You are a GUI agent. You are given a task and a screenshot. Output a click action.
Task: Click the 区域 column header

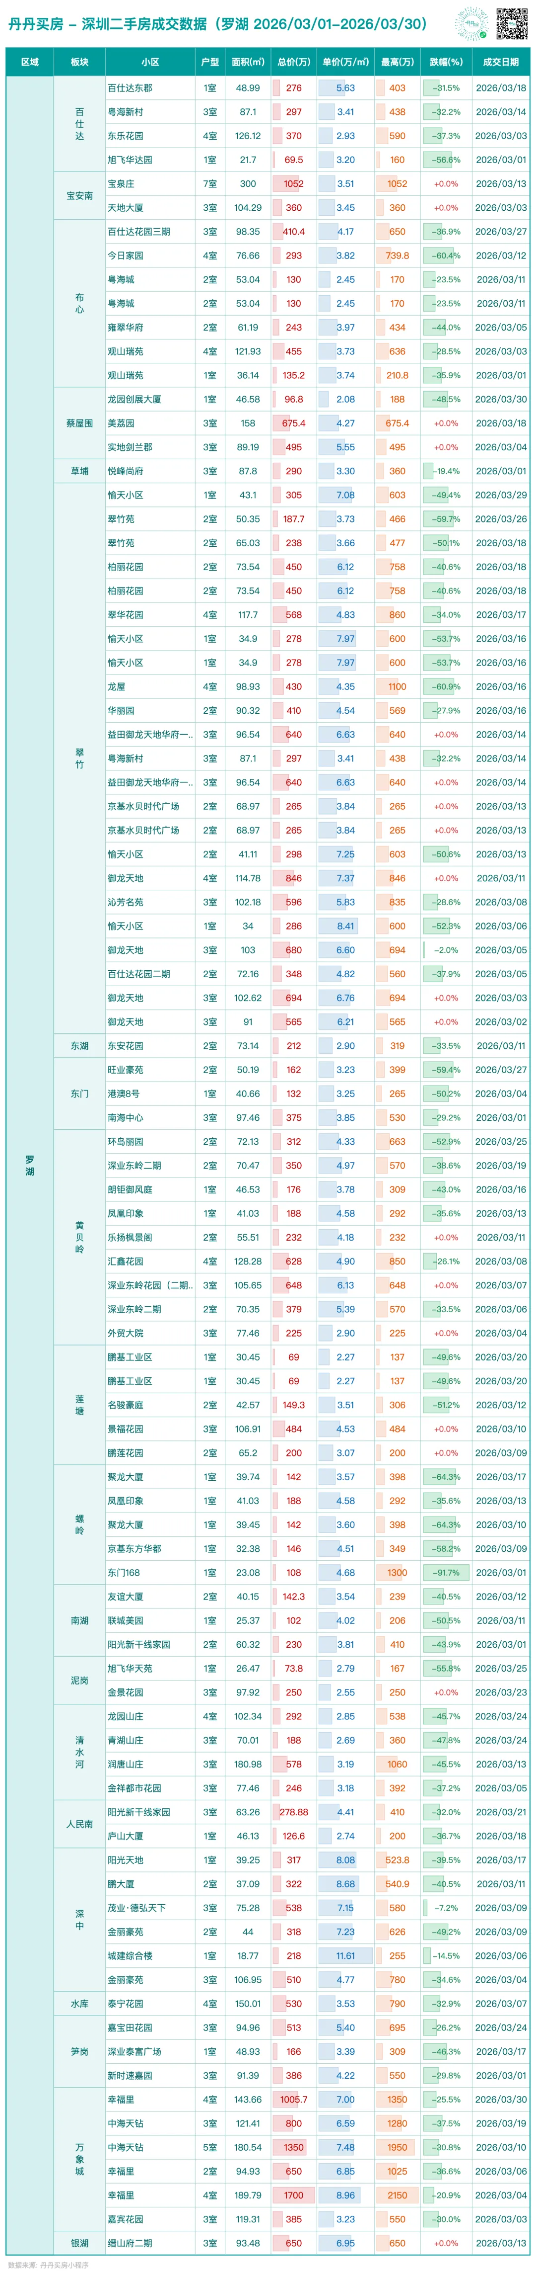tap(30, 62)
